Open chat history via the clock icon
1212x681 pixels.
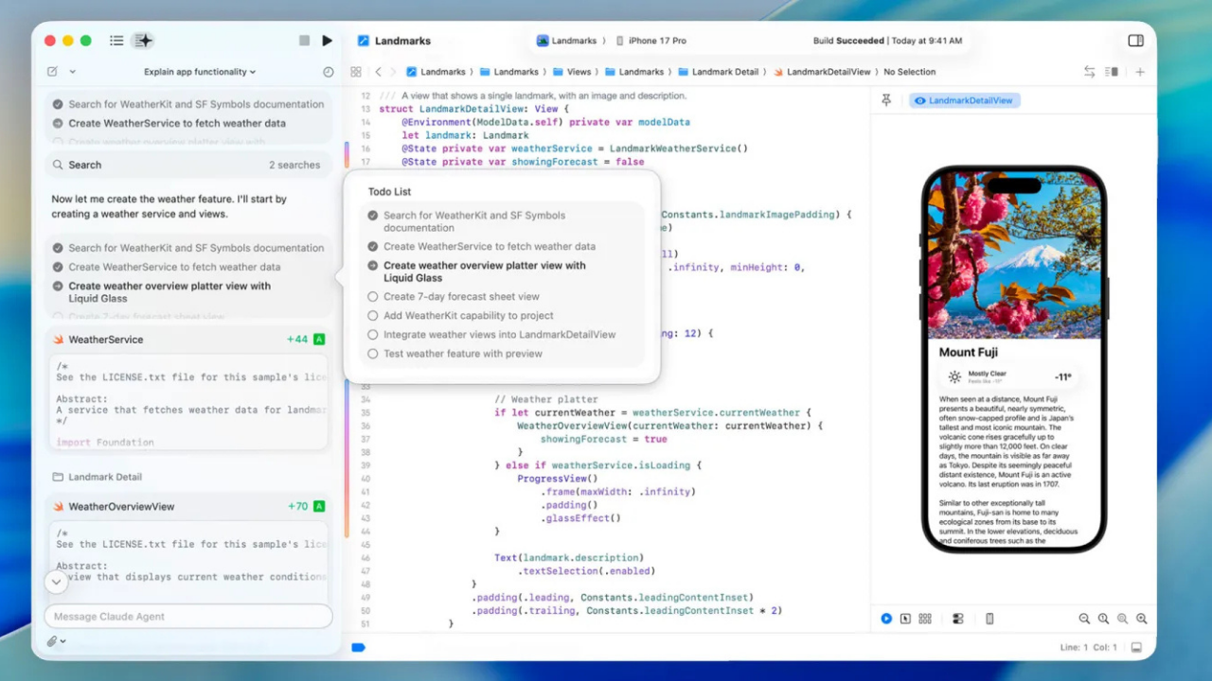[329, 71]
